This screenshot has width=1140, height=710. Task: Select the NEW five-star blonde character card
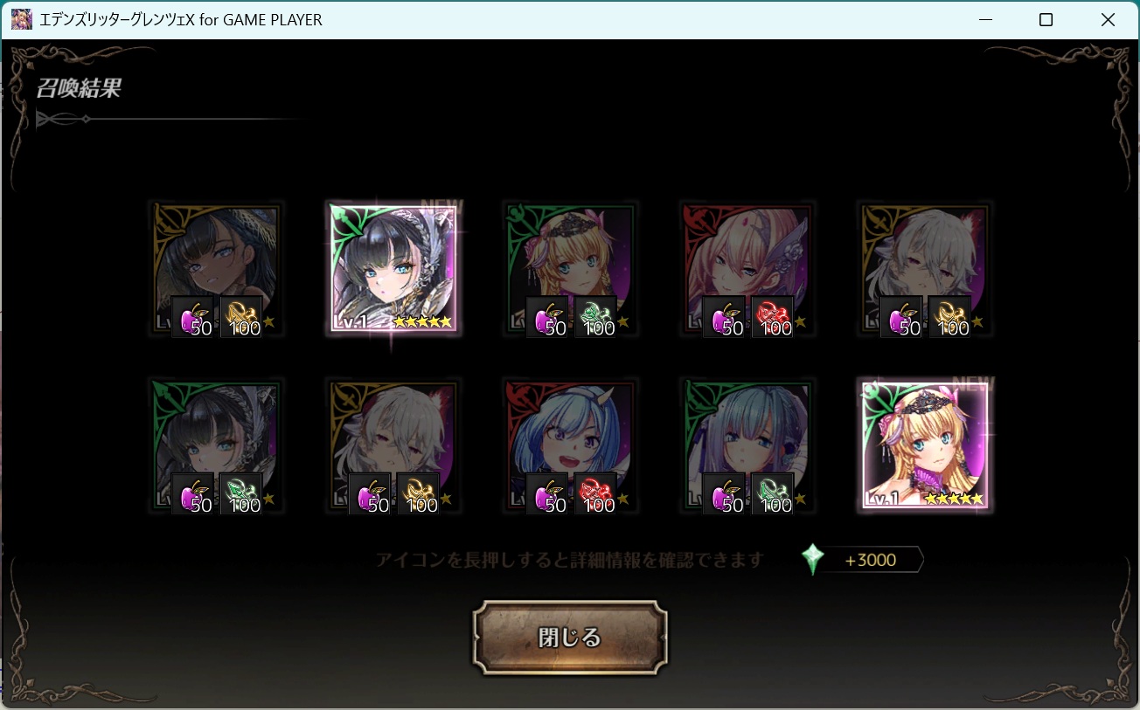coord(926,445)
